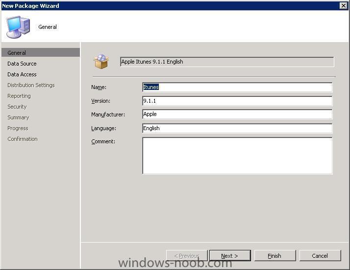Go to the Data Access step
Screen dimensions: 350x270
(x=22, y=74)
